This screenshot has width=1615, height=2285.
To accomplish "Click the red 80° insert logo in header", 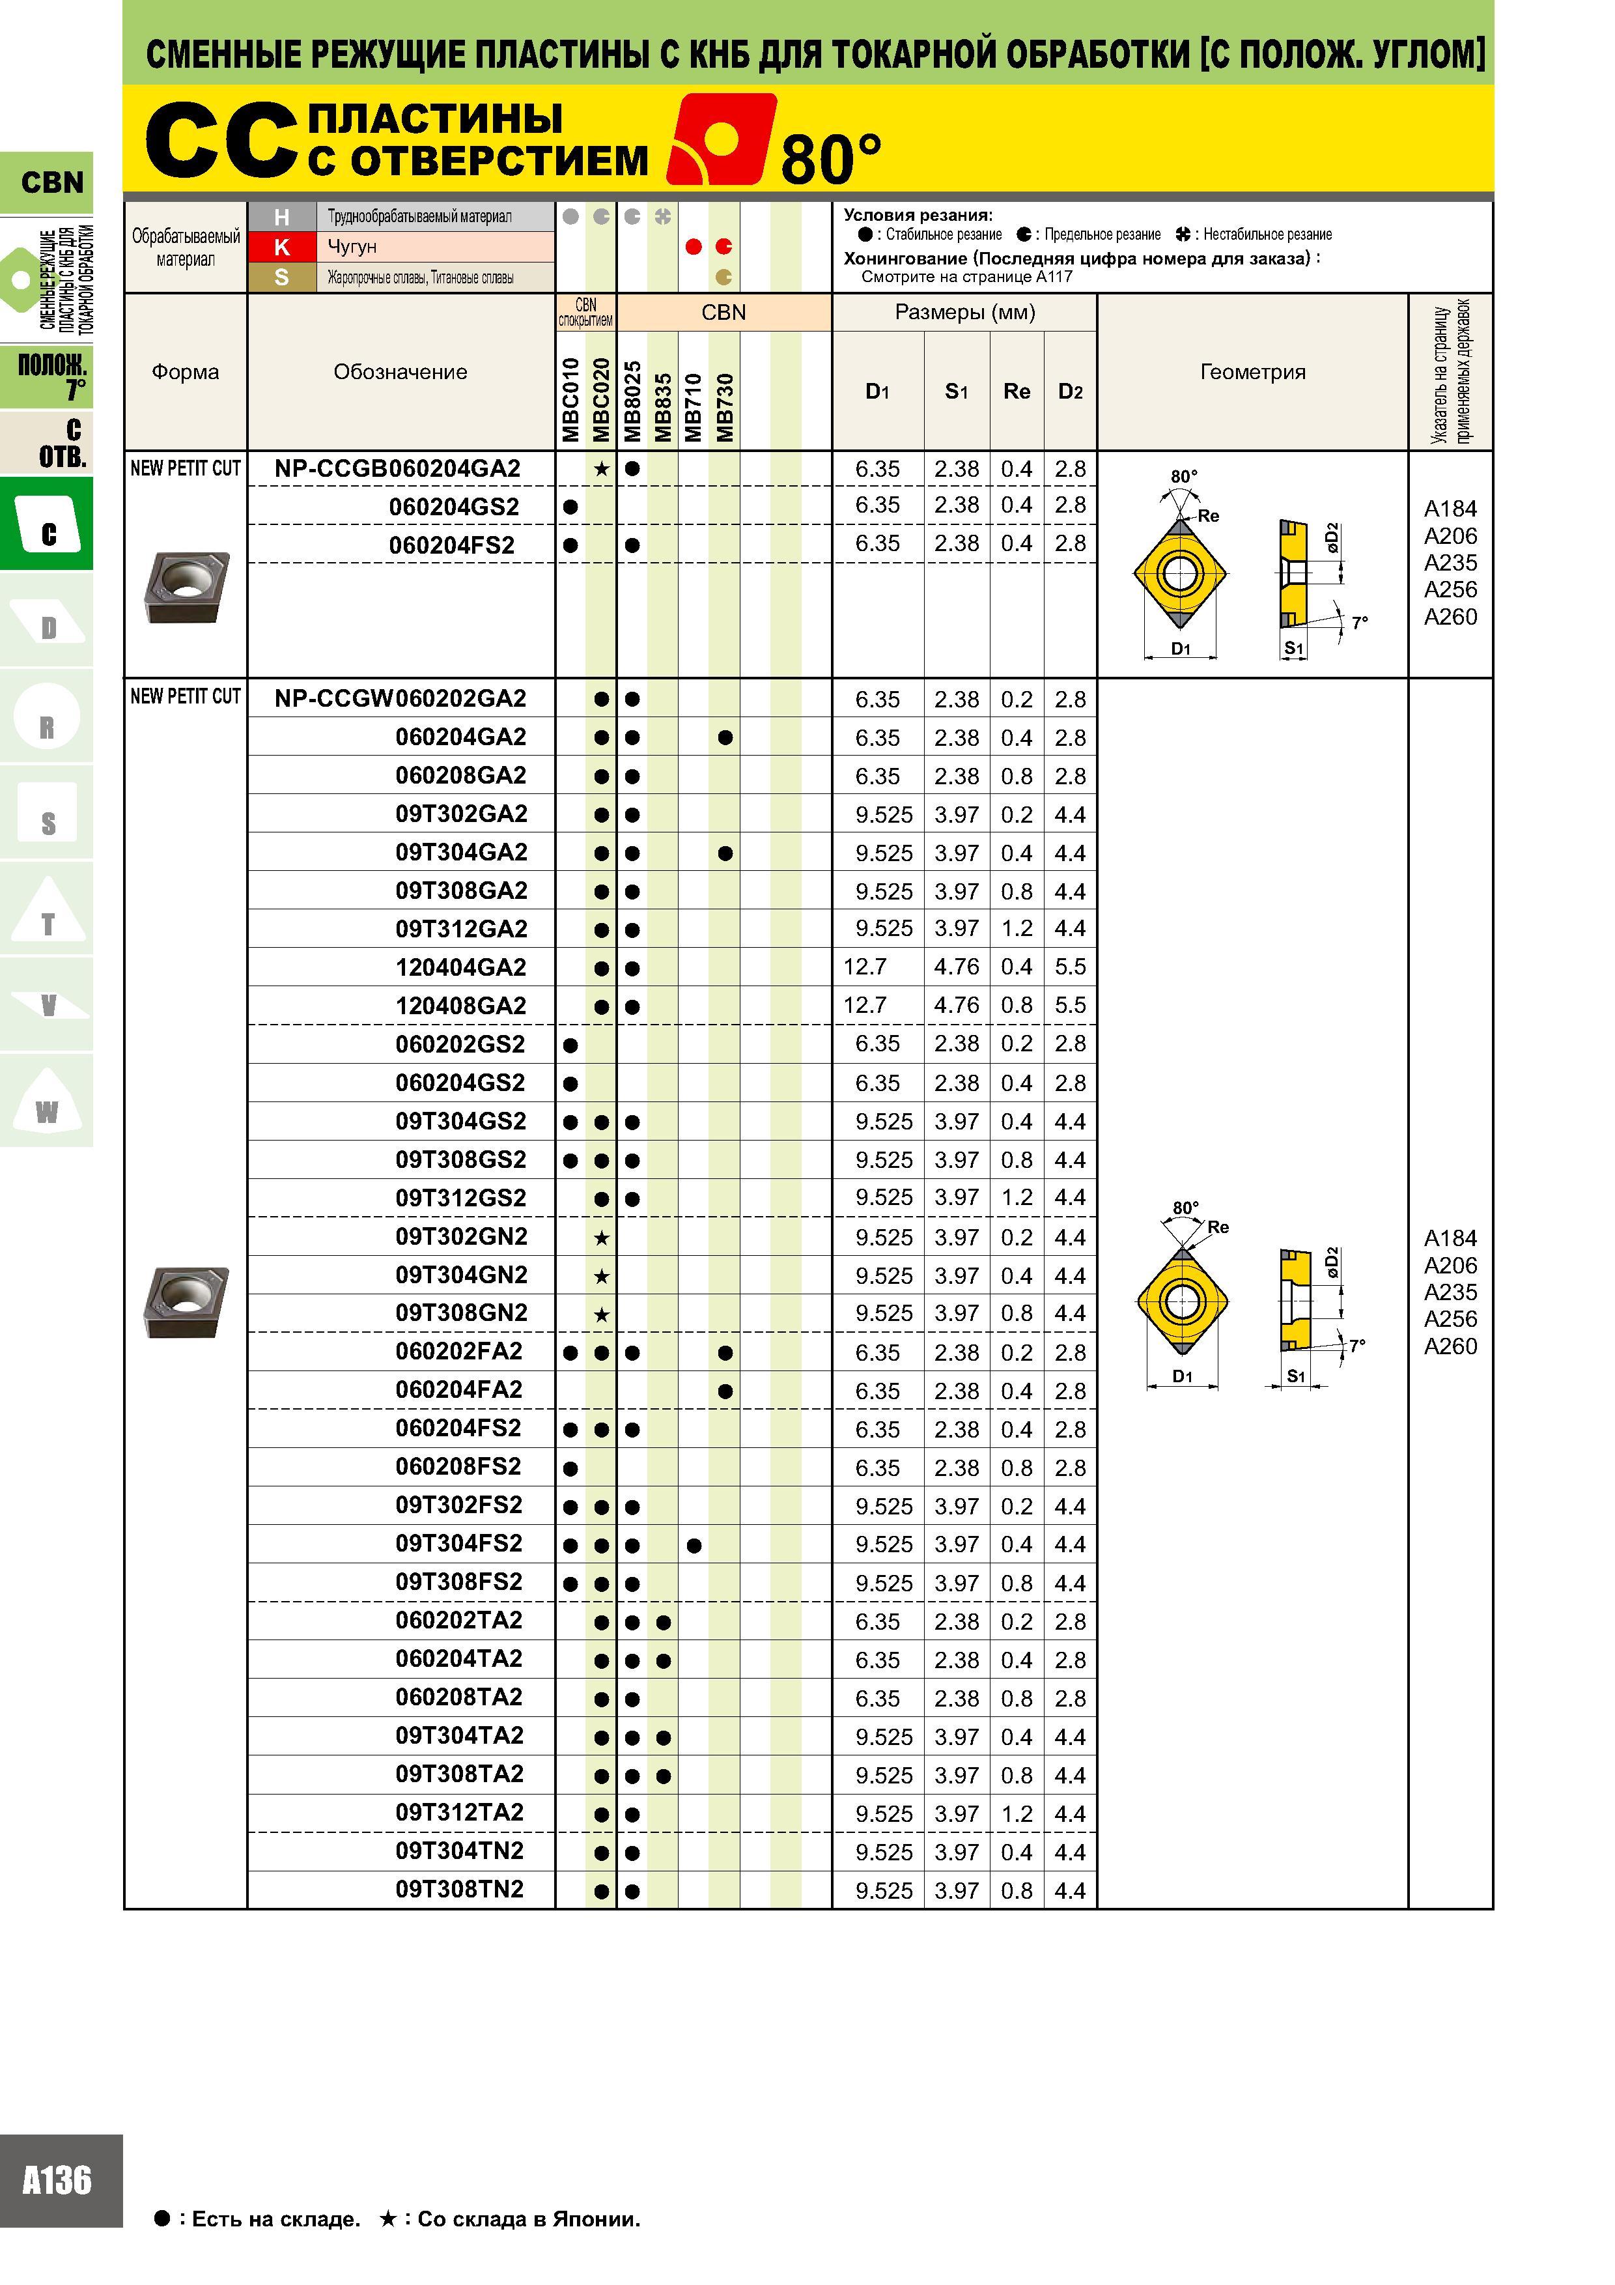I will 722,139.
